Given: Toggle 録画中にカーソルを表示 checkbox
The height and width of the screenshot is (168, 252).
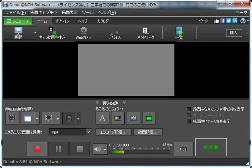Looking at the screenshot, I should (x=189, y=121).
